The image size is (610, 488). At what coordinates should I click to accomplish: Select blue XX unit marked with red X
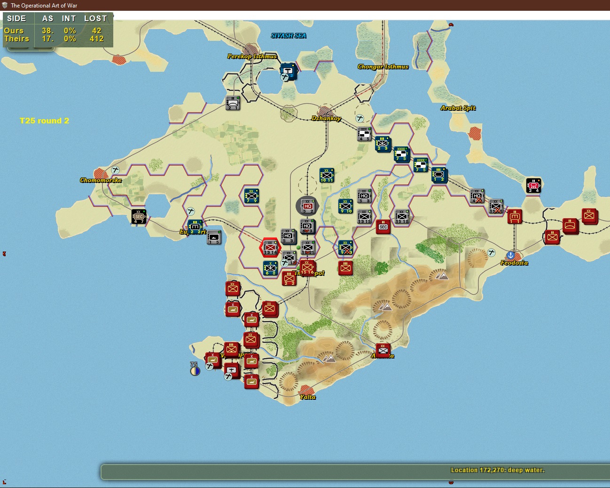345,248
